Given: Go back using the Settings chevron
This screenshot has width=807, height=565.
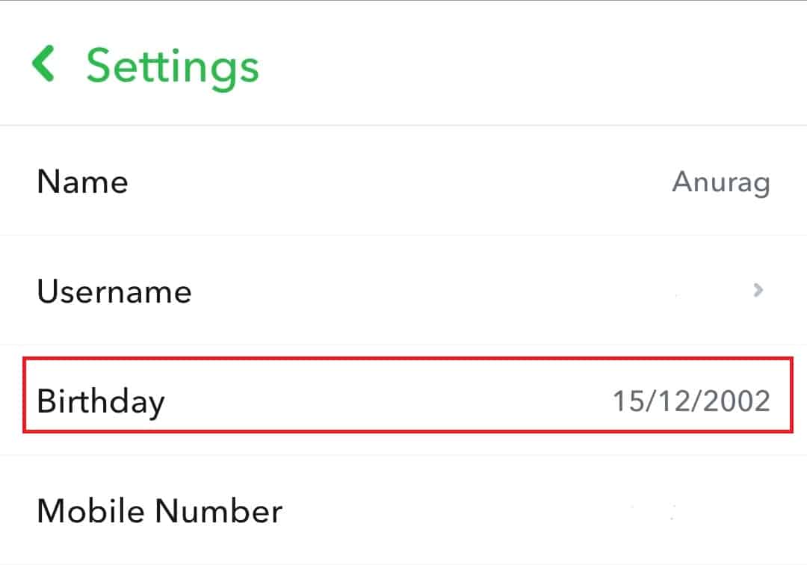Looking at the screenshot, I should click(43, 64).
